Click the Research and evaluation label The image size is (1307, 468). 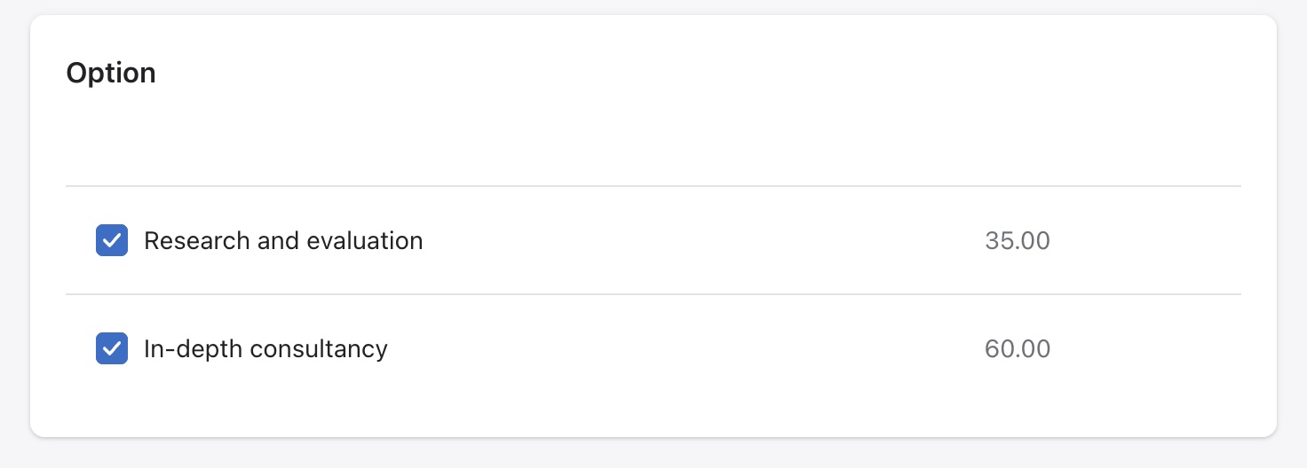pyautogui.click(x=283, y=240)
